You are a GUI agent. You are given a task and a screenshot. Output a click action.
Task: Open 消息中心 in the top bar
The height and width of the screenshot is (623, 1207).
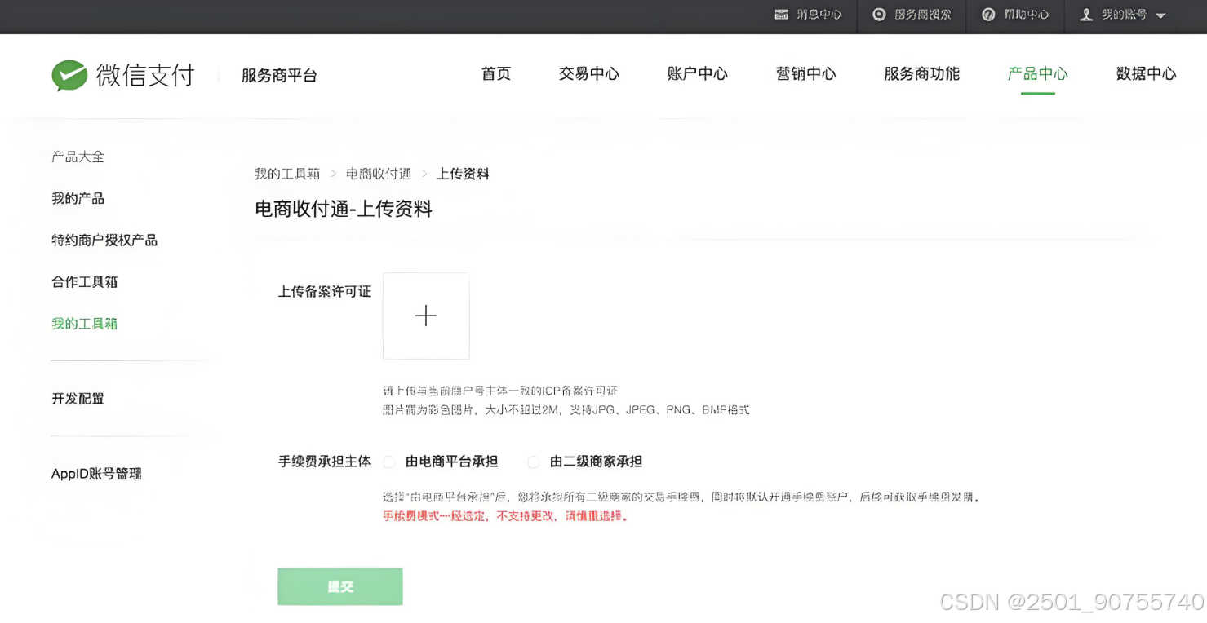(819, 15)
